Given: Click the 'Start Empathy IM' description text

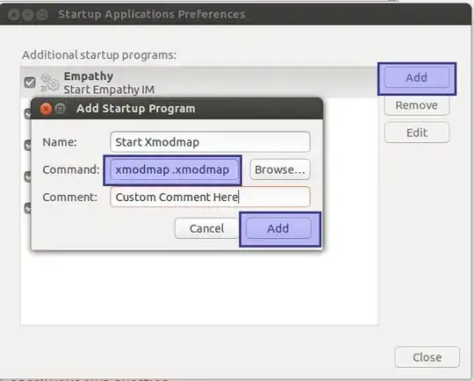Looking at the screenshot, I should (x=109, y=90).
